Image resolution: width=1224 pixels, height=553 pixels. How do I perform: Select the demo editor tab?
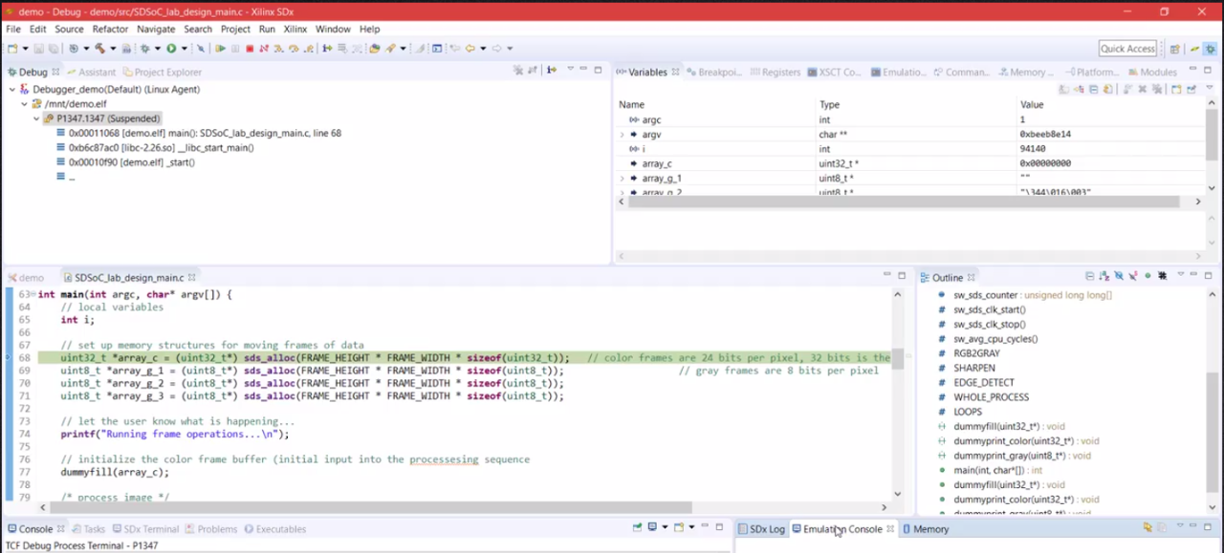pos(26,277)
